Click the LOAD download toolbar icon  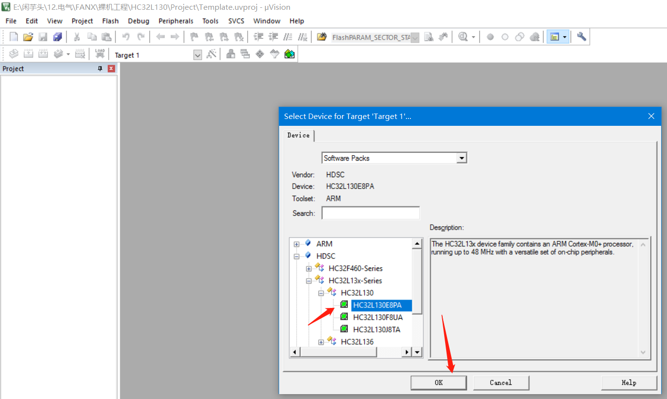click(100, 54)
